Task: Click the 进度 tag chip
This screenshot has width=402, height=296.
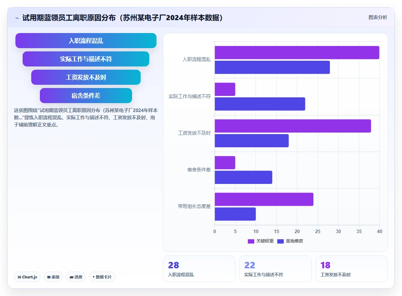Action: coord(76,277)
